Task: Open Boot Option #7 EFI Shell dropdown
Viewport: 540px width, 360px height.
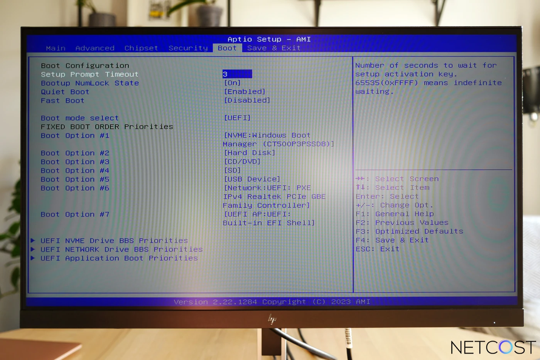Action: (269, 219)
